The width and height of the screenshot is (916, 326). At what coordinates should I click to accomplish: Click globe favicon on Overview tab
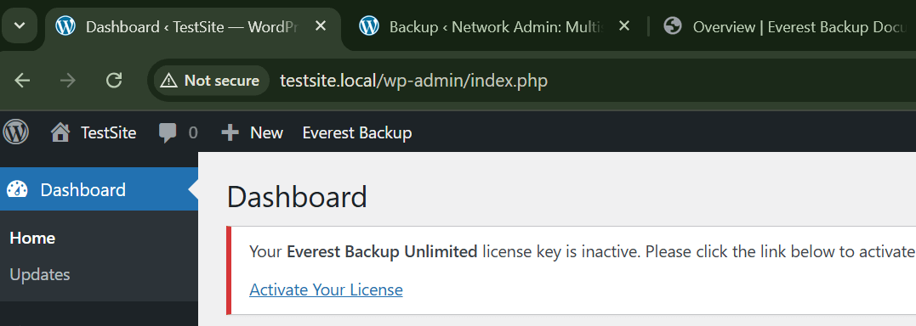[x=673, y=26]
